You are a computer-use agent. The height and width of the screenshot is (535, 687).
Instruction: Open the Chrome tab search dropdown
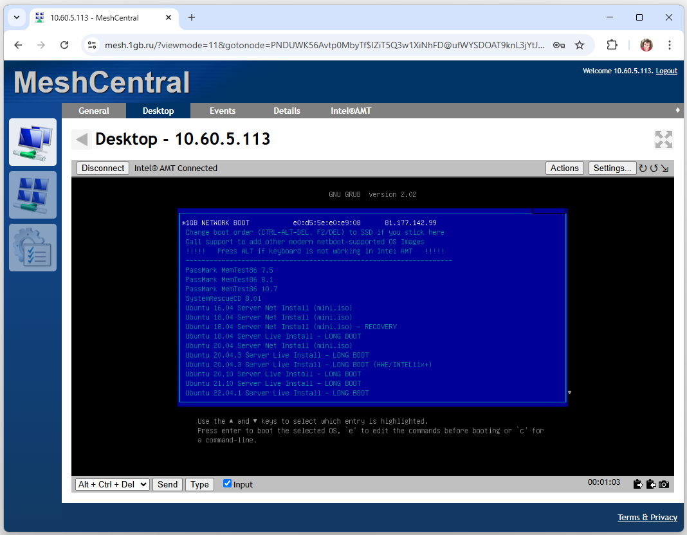click(x=16, y=17)
